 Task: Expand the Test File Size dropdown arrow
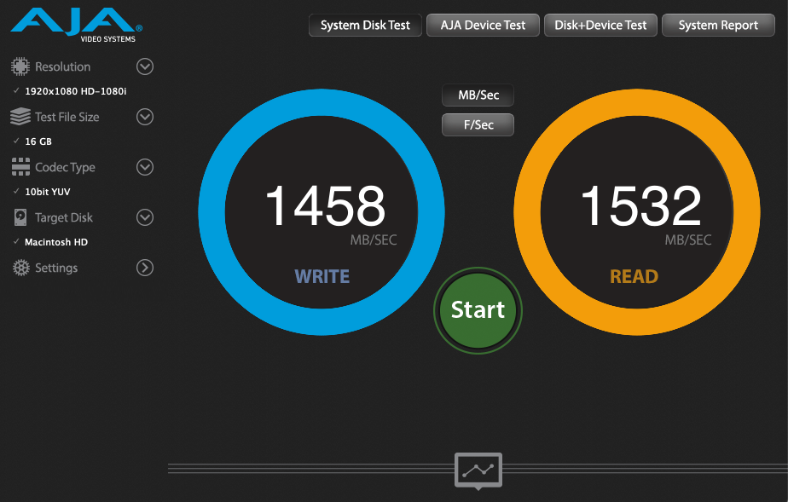pyautogui.click(x=145, y=117)
